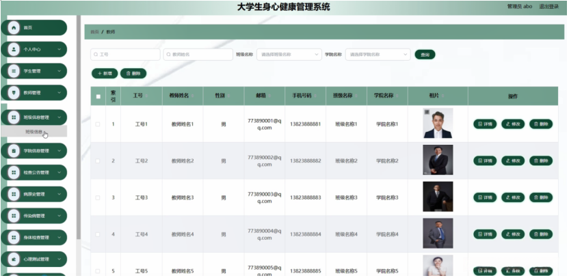Click the 教师姓名 search input field
This screenshot has width=569, height=278.
point(198,55)
